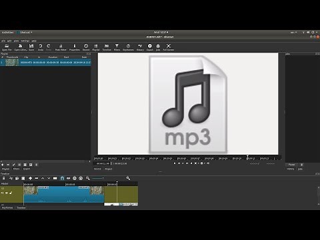Click the Pause button in Jobs panel

coord(291,165)
